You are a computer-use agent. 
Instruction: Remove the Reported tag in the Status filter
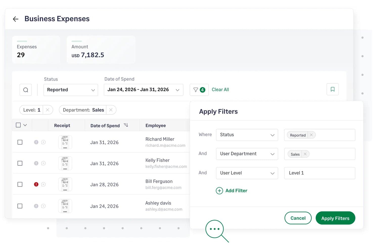[311, 135]
